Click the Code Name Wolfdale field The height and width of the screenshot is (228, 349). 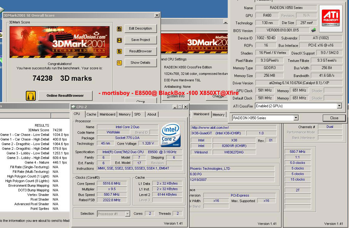pos(113,132)
